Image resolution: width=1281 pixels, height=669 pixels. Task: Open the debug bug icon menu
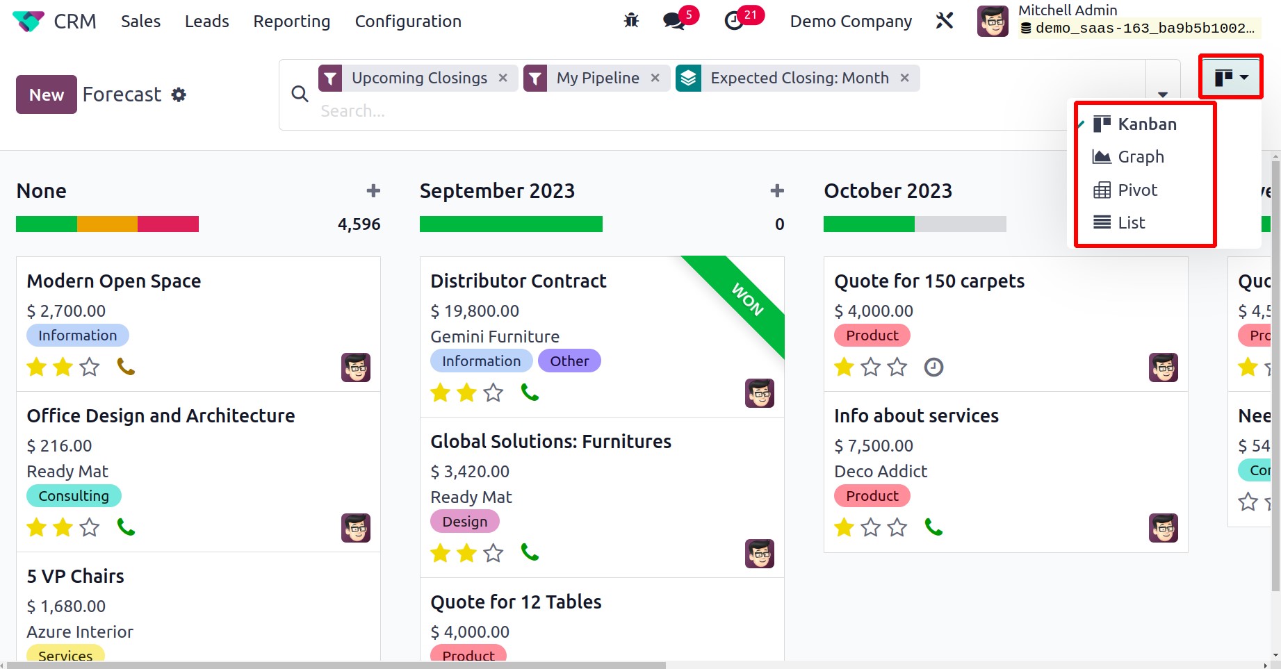631,21
